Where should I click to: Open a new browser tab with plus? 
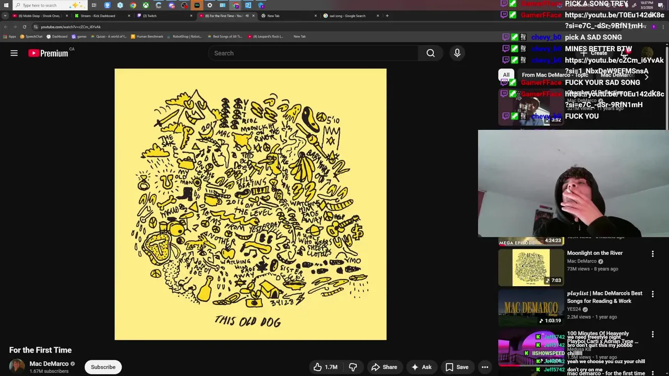coord(387,16)
